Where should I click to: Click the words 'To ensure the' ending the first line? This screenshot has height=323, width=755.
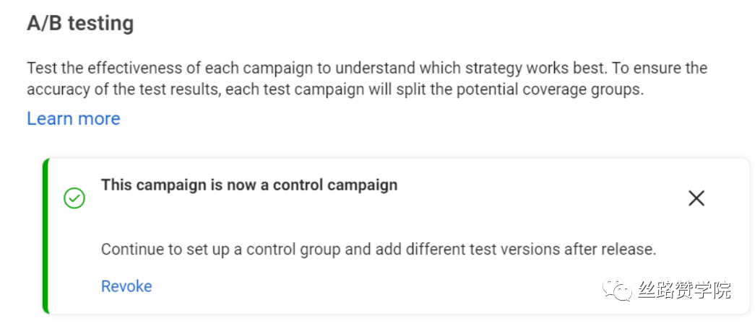coord(657,68)
